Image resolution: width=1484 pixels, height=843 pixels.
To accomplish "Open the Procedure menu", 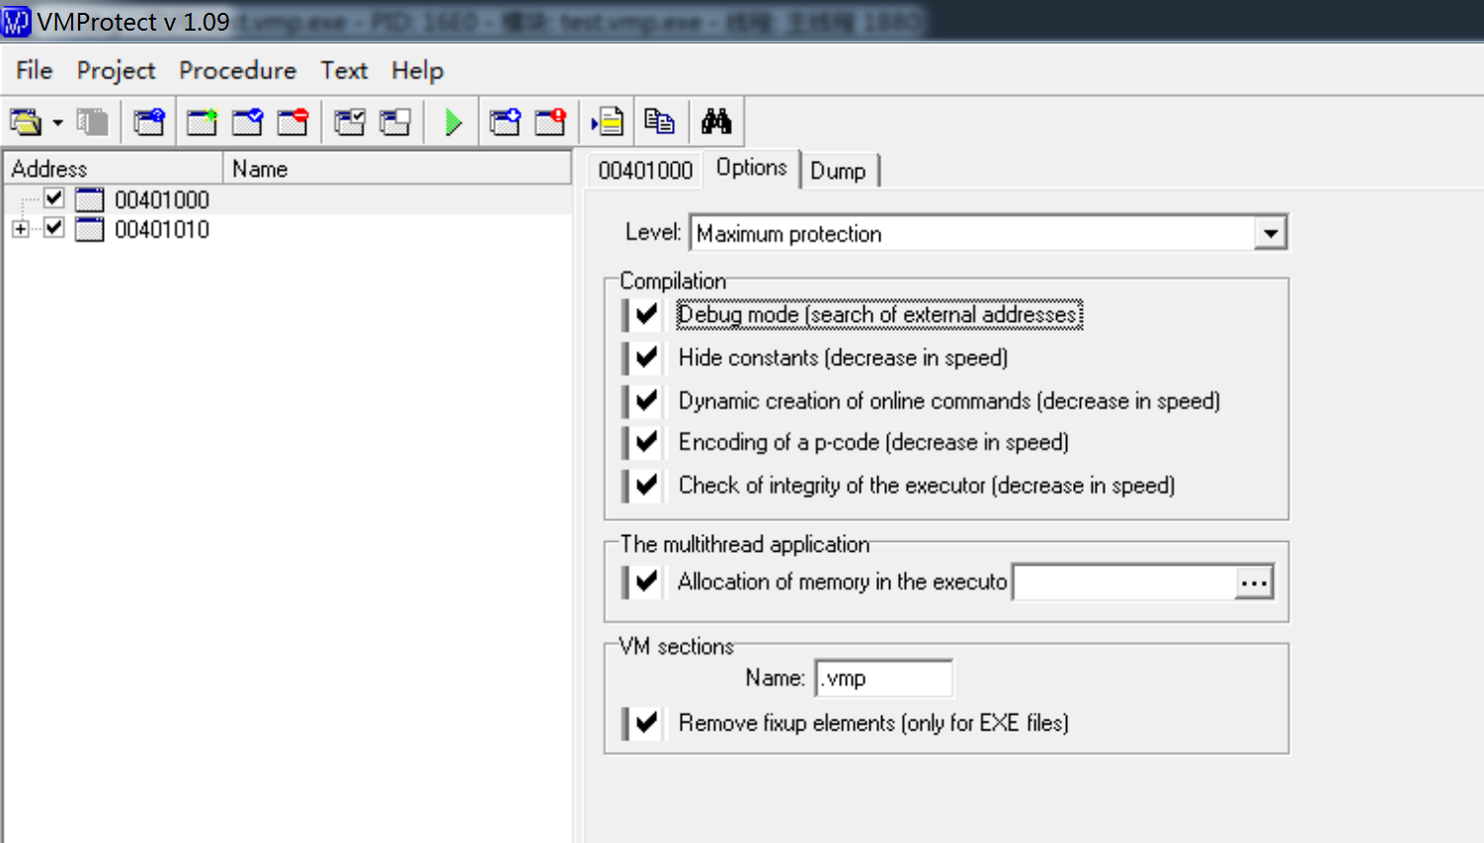I will (x=238, y=70).
